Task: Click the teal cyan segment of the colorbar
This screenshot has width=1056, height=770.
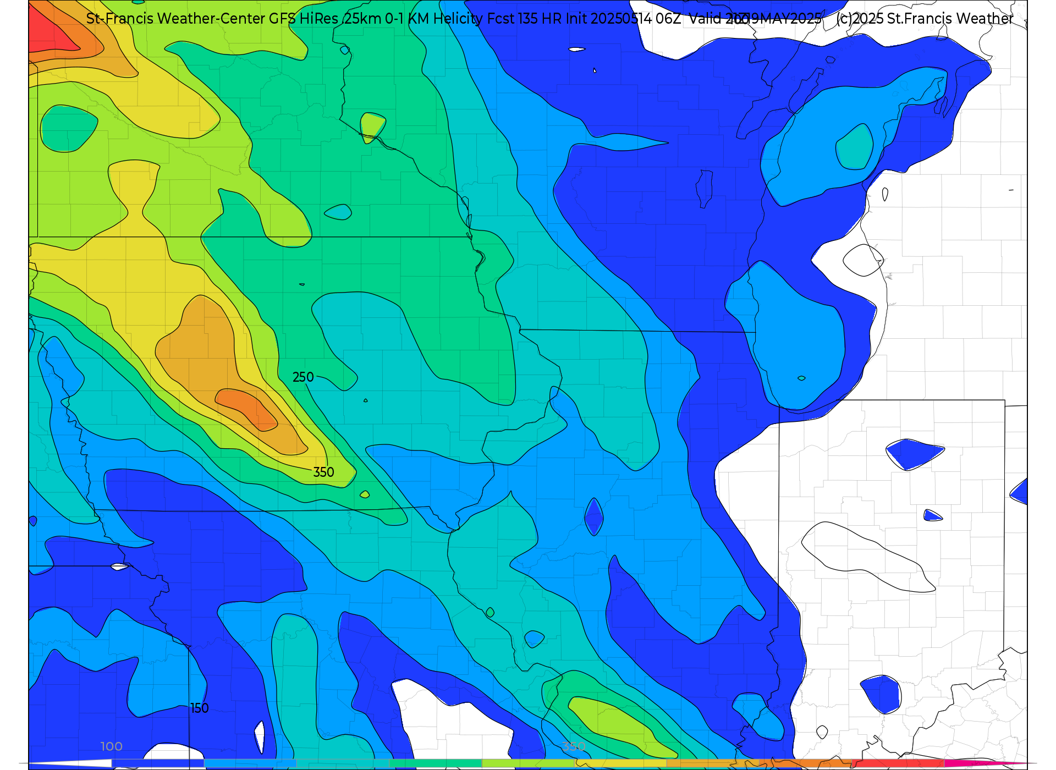Action: (x=343, y=763)
